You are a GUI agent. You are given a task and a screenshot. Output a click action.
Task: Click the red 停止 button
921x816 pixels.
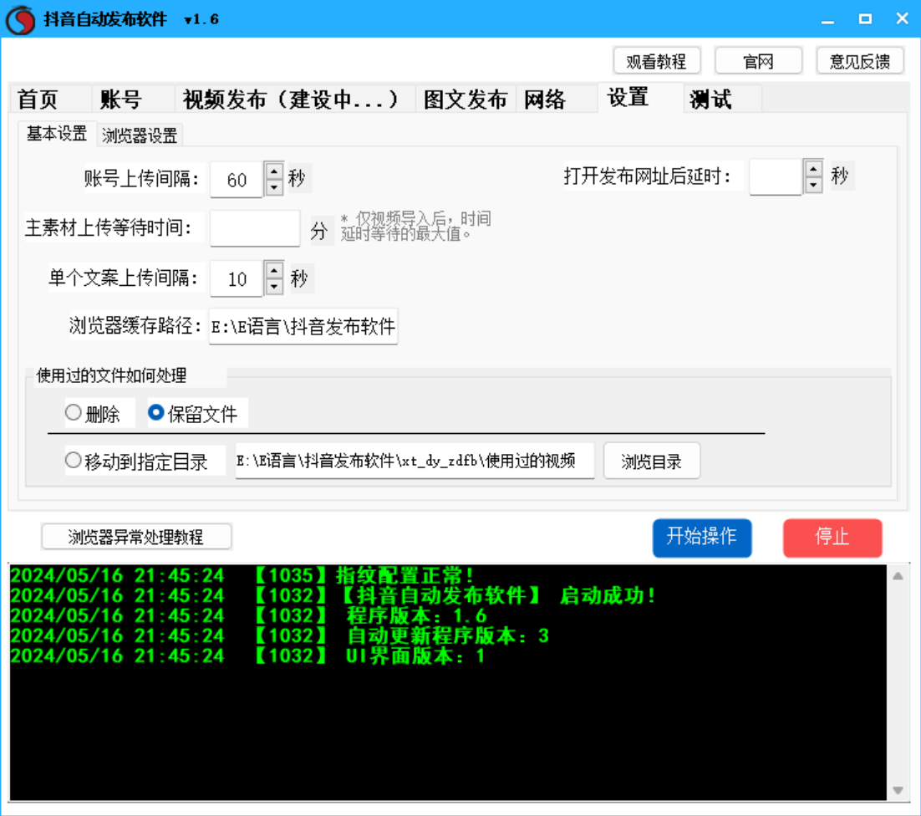832,537
